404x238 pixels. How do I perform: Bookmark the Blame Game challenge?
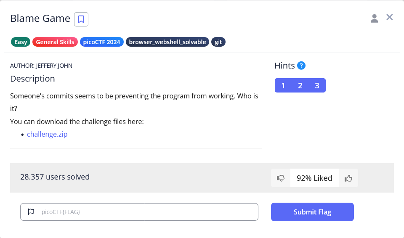[81, 19]
